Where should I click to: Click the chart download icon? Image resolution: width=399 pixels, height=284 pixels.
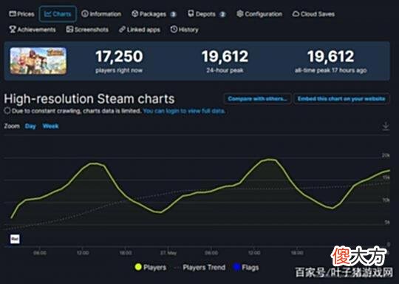pos(386,126)
